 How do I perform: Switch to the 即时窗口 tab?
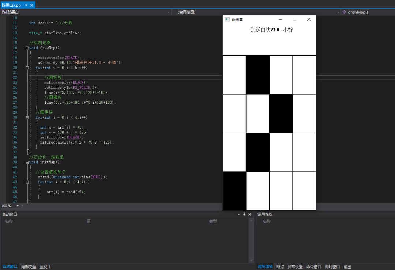(332, 267)
